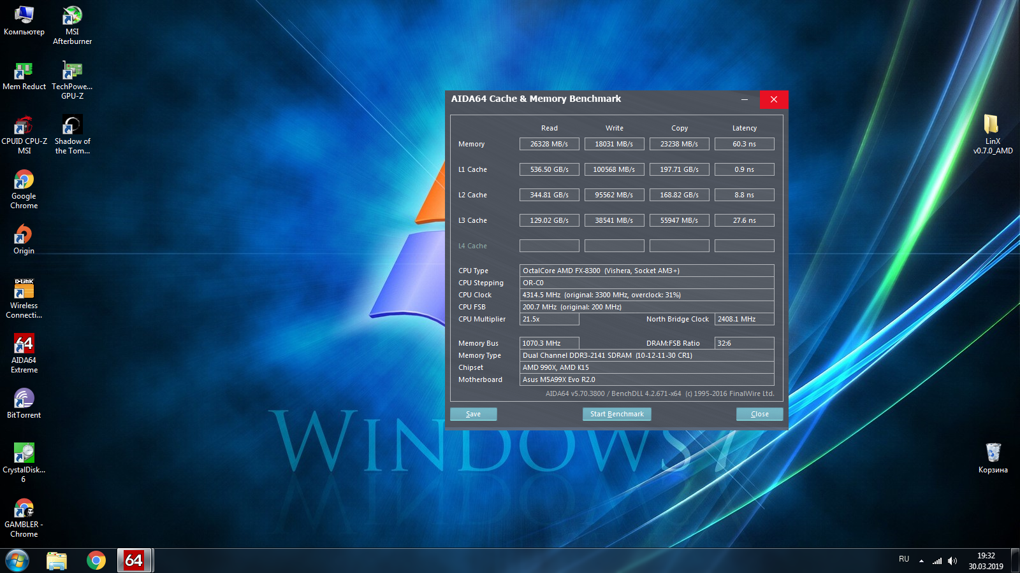This screenshot has height=573, width=1020.
Task: Click Save in the AIDA64 benchmark window
Action: [474, 414]
